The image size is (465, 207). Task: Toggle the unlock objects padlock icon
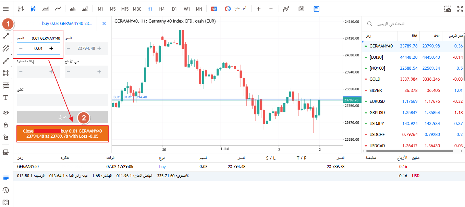[x=6, y=125]
